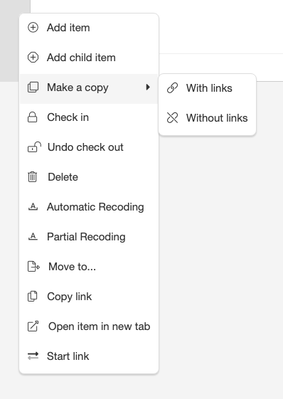Image resolution: width=283 pixels, height=399 pixels.
Task: Select Move to... in the menu
Action: coord(89,267)
